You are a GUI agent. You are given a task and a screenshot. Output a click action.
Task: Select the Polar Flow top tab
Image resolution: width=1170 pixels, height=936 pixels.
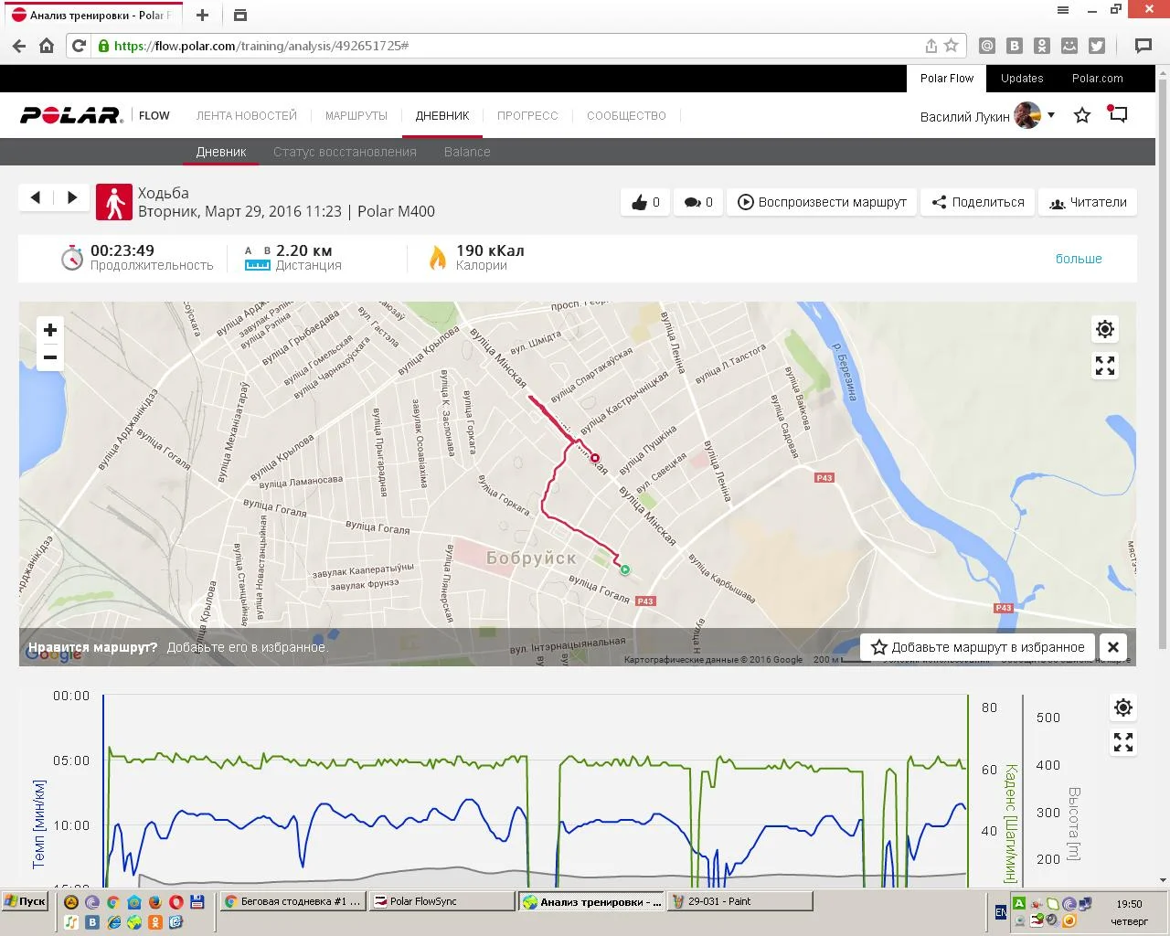947,79
